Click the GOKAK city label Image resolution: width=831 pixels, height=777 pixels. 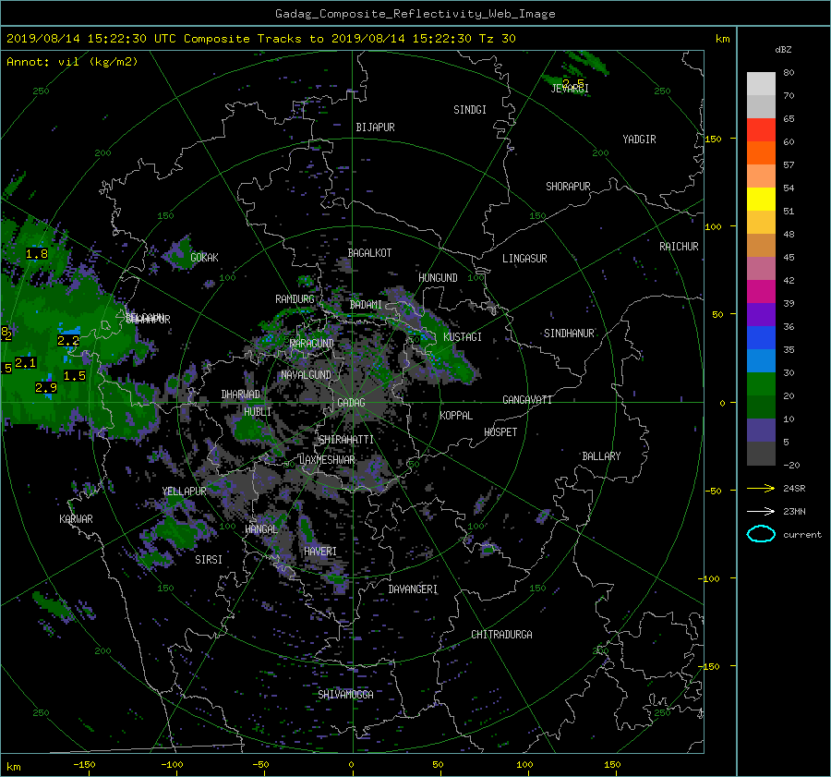click(x=204, y=257)
